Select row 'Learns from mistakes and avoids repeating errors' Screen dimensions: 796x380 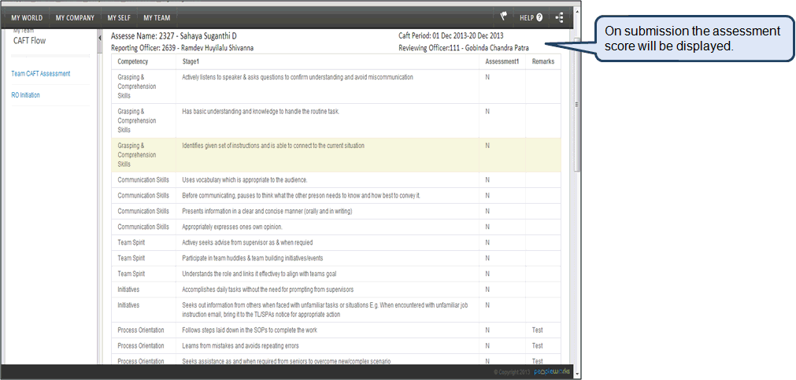[336, 346]
